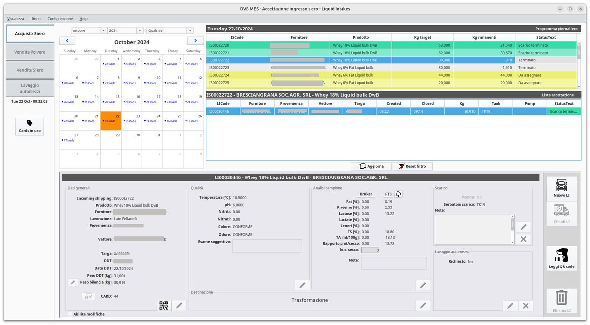Open Visualizza menu
This screenshot has height=325, width=590.
tap(15, 18)
